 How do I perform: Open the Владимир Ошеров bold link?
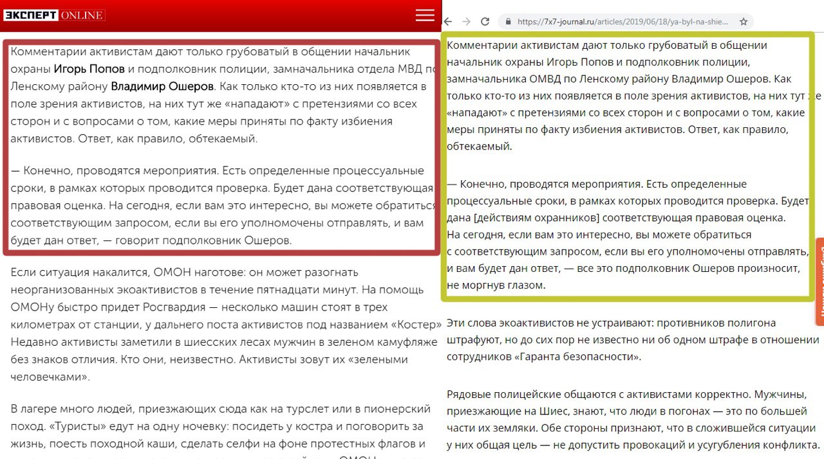pyautogui.click(x=162, y=86)
